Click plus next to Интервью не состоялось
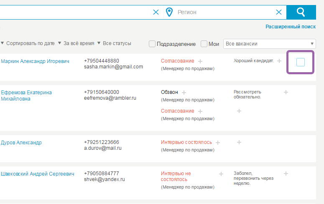Viewport: 324px width, 204px height. 221,174
